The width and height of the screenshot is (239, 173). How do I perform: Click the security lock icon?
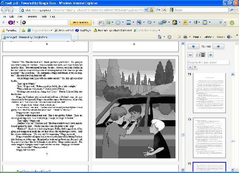tap(151, 10)
